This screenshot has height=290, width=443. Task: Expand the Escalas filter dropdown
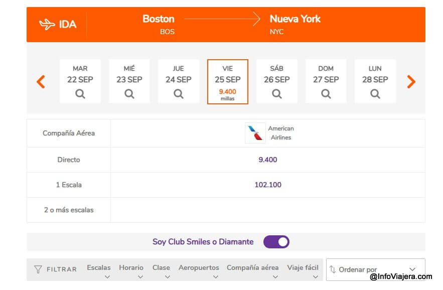click(99, 271)
